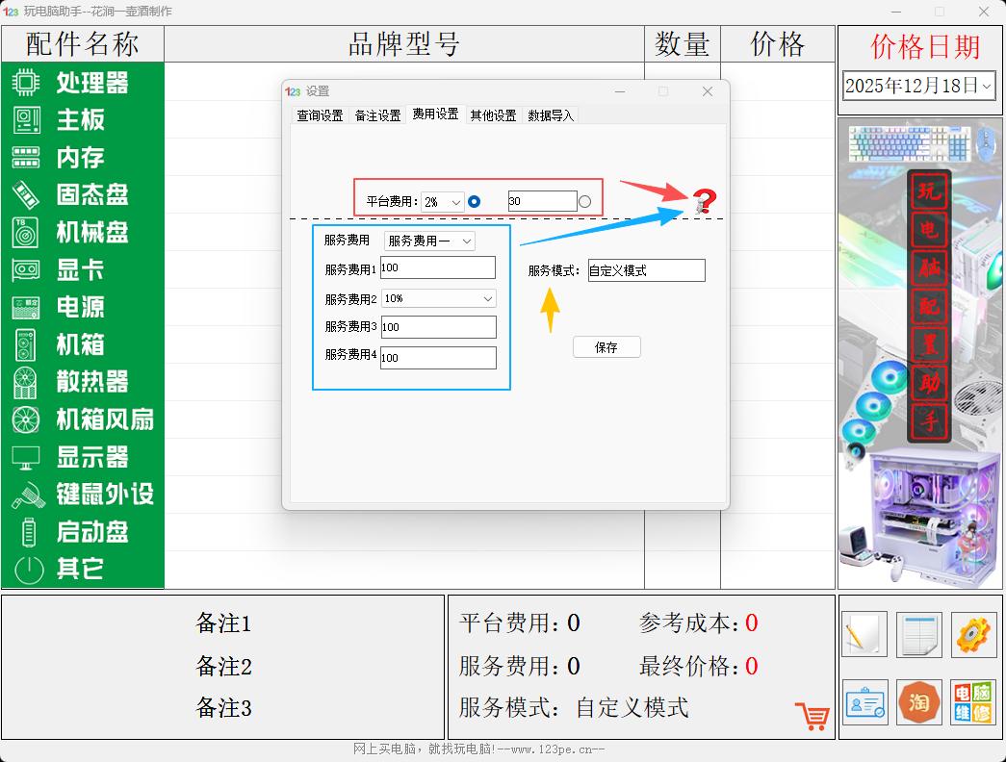
Task: Click the red question mark help icon
Action: click(x=707, y=202)
